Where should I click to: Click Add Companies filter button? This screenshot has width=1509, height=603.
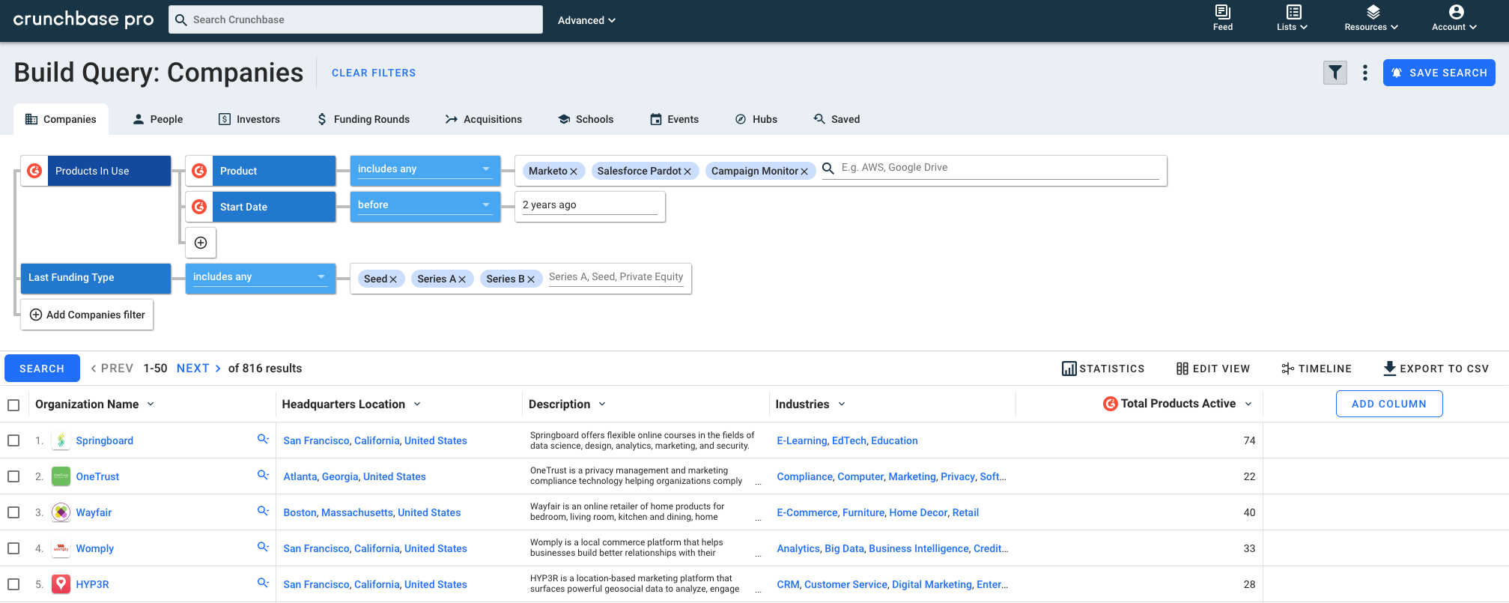click(x=87, y=315)
